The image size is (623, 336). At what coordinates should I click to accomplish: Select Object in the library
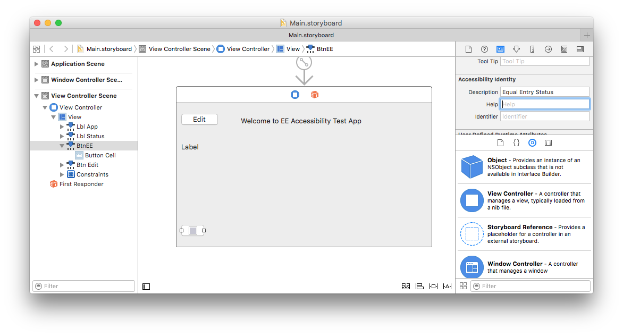(525, 167)
